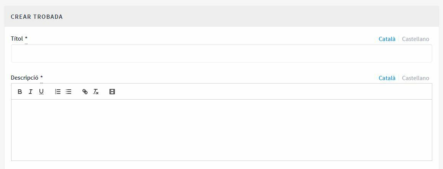Select Català for the Descripció field
The height and width of the screenshot is (169, 443).
click(387, 78)
